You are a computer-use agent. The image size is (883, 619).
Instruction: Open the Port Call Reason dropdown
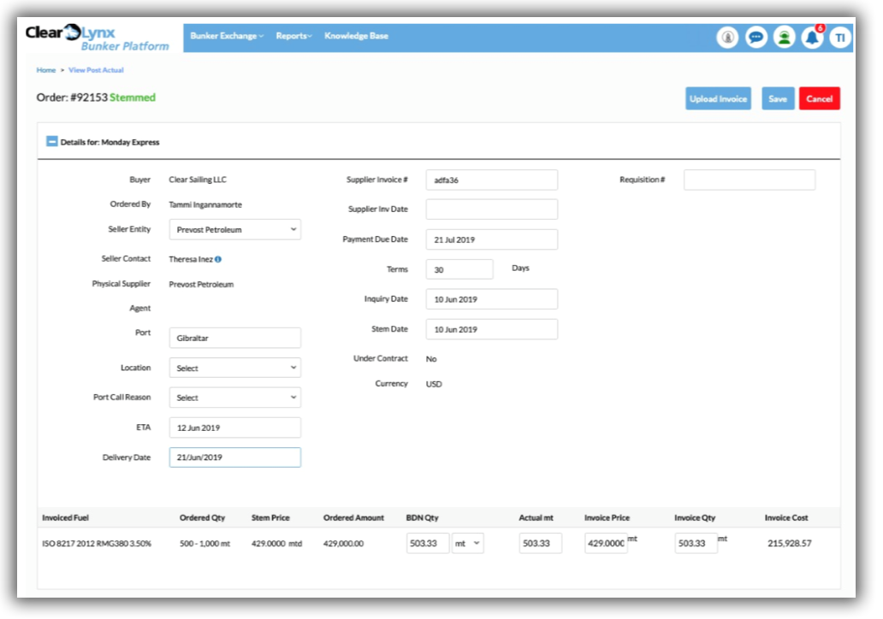234,398
